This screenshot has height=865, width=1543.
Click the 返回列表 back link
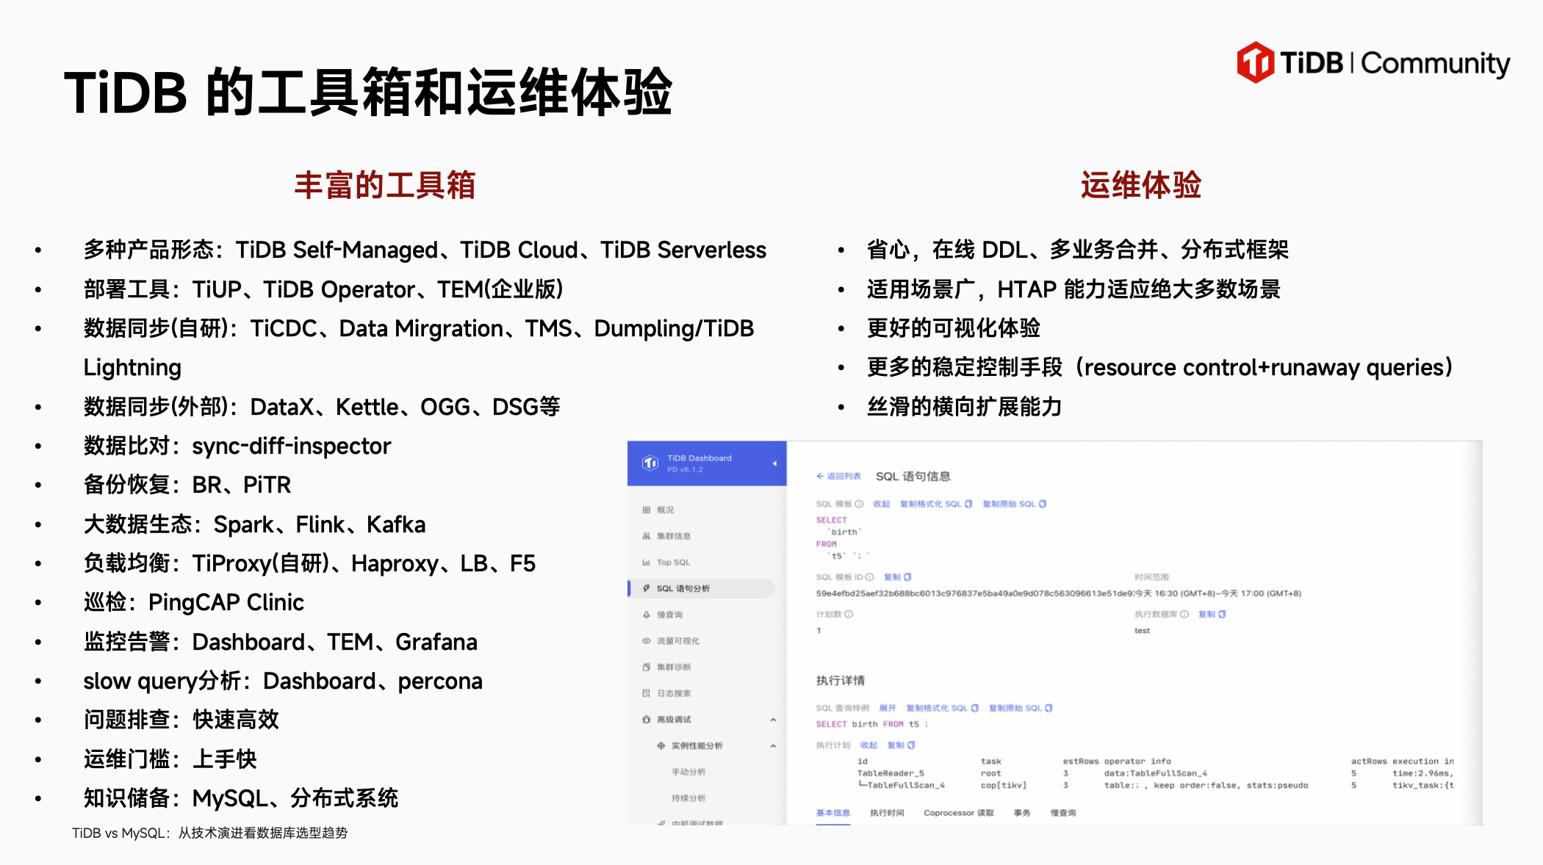click(838, 476)
